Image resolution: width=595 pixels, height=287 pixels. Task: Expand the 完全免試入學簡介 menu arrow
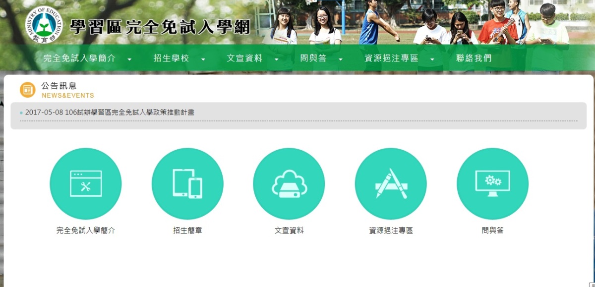(x=129, y=59)
